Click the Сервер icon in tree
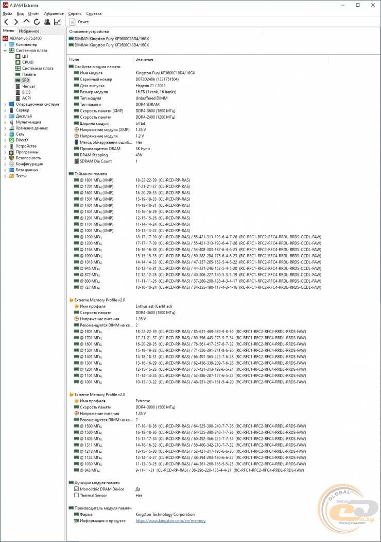The image size is (381, 542). (11, 110)
